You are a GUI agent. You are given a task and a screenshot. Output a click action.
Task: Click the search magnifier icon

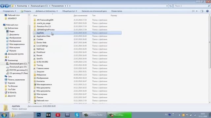coord(209,6)
